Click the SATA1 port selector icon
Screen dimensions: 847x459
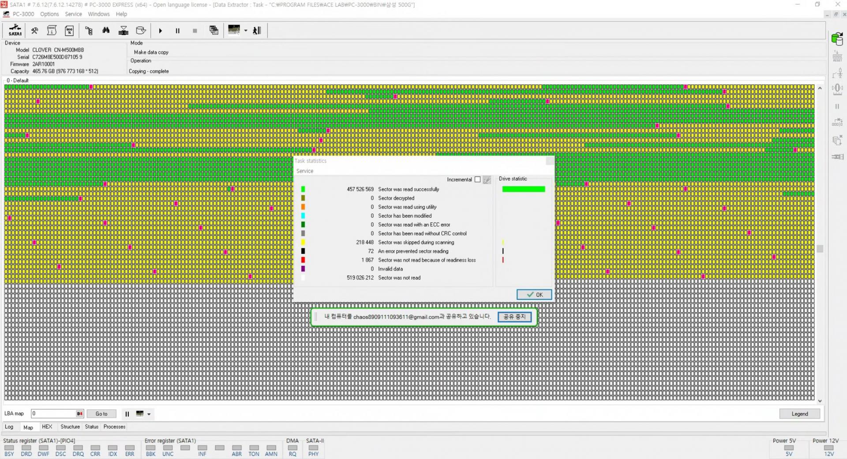tap(15, 30)
